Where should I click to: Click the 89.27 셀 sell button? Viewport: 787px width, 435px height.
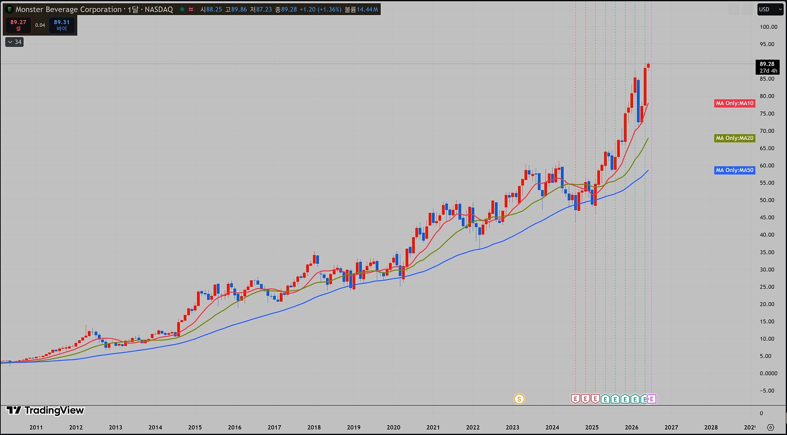tap(18, 25)
